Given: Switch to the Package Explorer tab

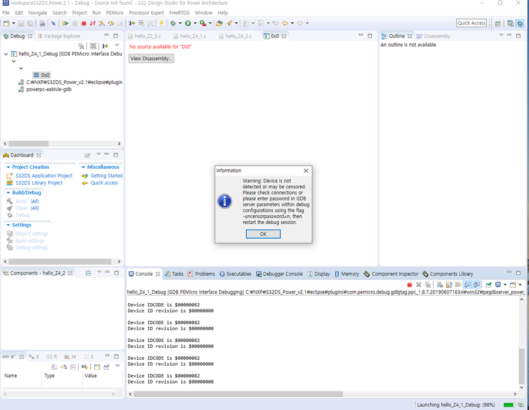Looking at the screenshot, I should pyautogui.click(x=59, y=36).
